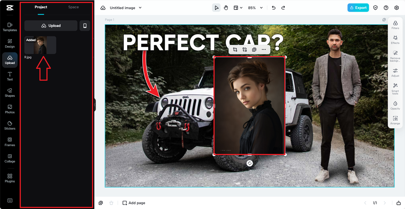The height and width of the screenshot is (209, 405).
Task: Click the duplicate page icon above canvas
Action: click(384, 20)
